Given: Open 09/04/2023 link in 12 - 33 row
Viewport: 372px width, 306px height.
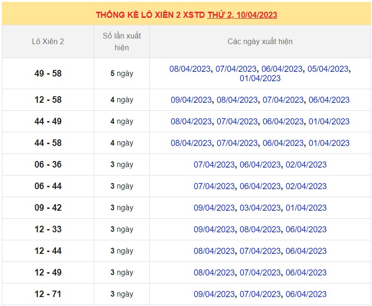Looking at the screenshot, I should (214, 229).
